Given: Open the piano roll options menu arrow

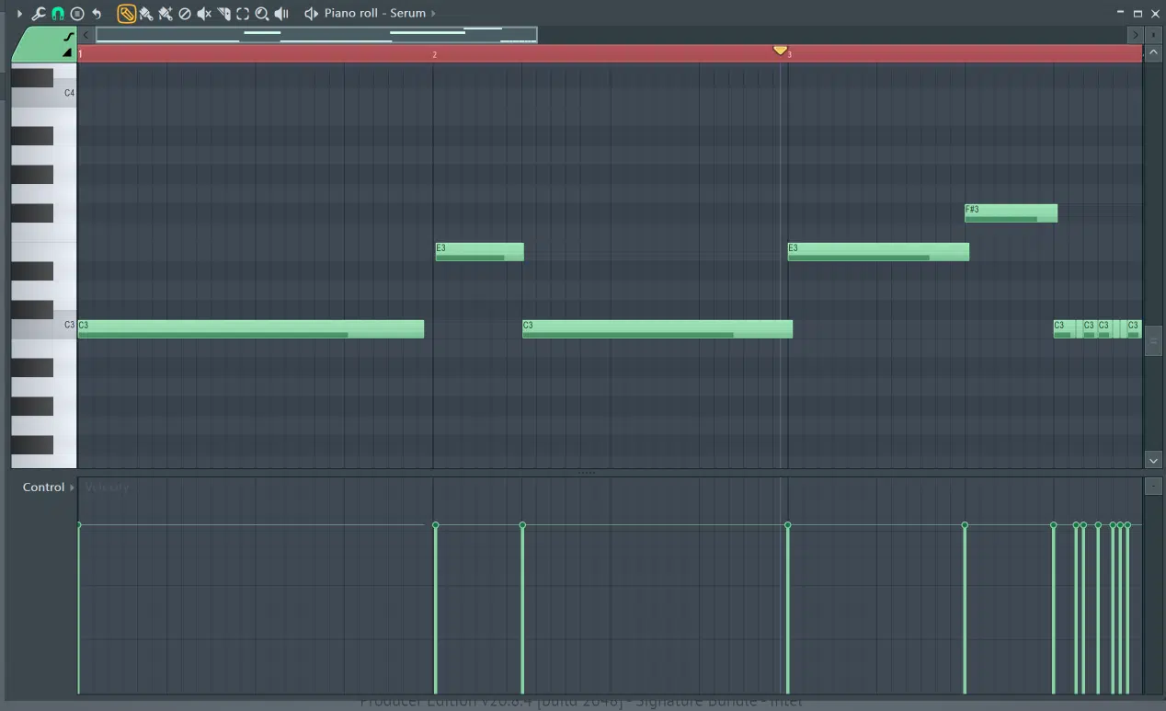Looking at the screenshot, I should pos(19,14).
